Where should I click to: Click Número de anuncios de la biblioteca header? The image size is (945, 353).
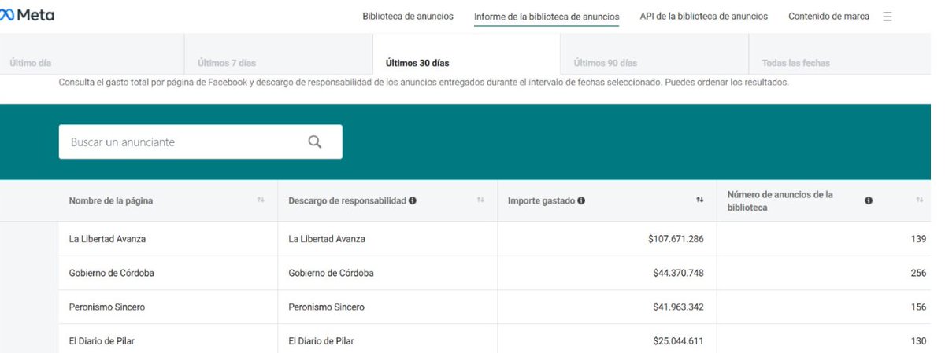(780, 200)
